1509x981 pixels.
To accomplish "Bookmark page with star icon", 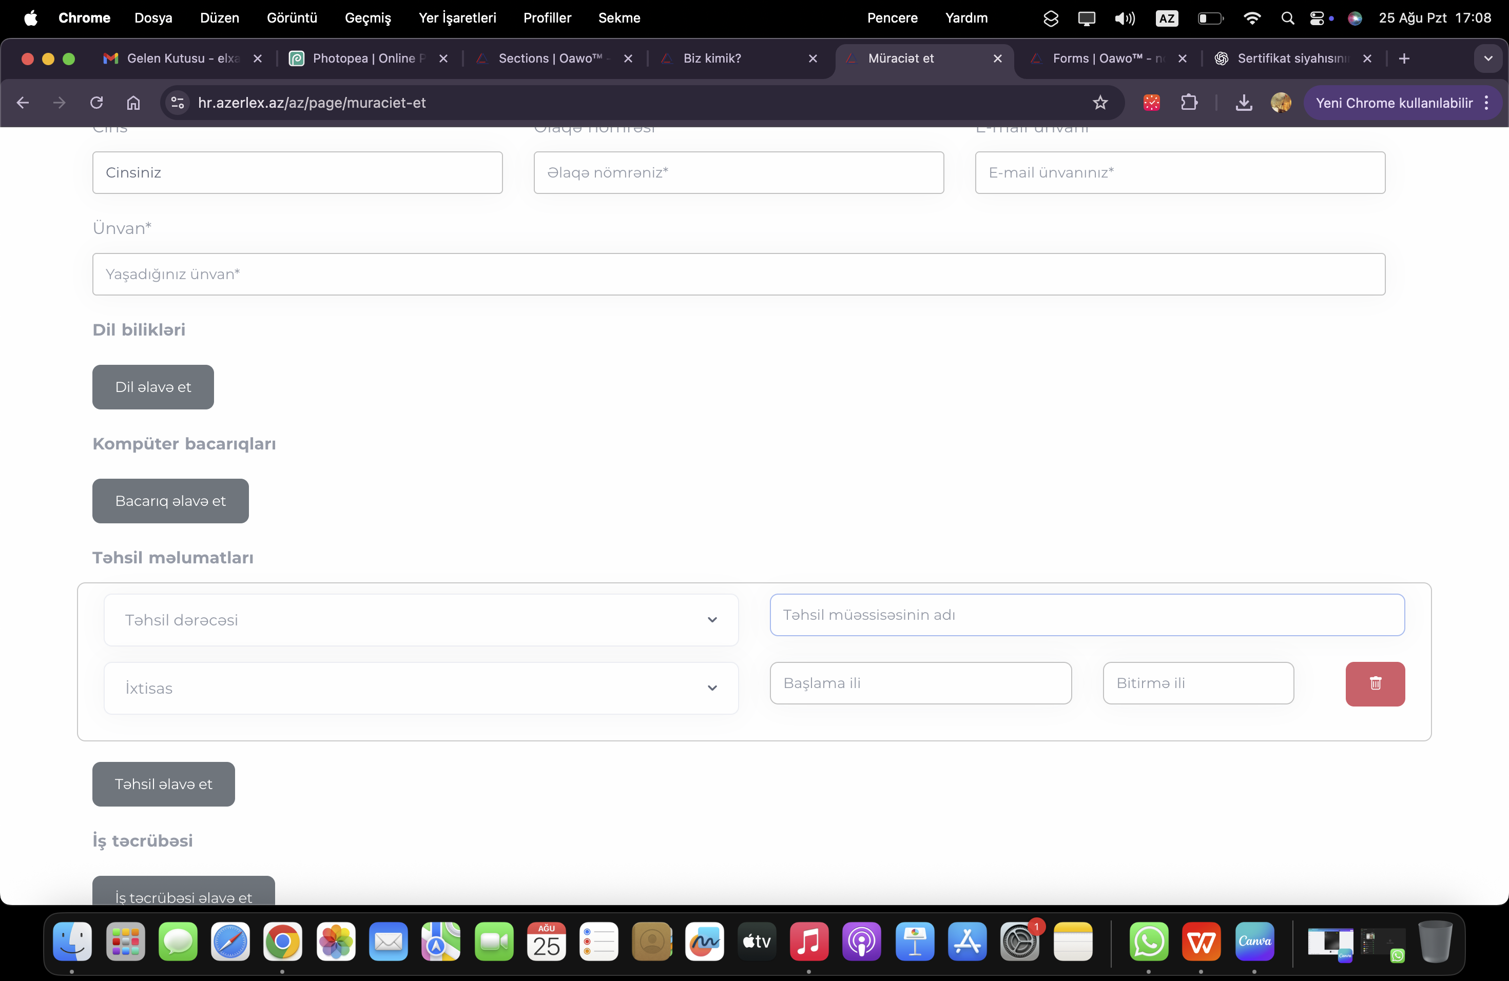I will pyautogui.click(x=1100, y=103).
